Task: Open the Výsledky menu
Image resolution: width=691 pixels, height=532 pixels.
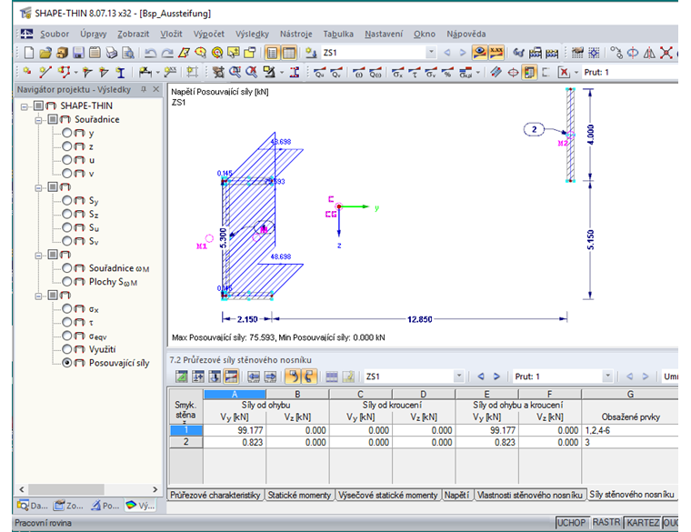Action: (252, 34)
